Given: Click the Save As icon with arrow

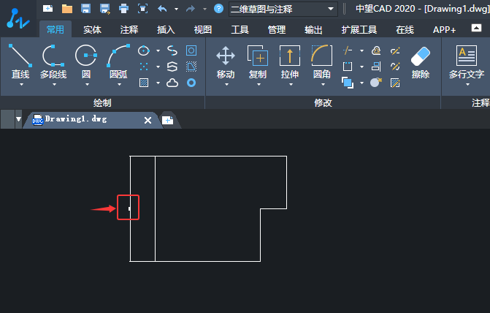Looking at the screenshot, I should point(104,9).
